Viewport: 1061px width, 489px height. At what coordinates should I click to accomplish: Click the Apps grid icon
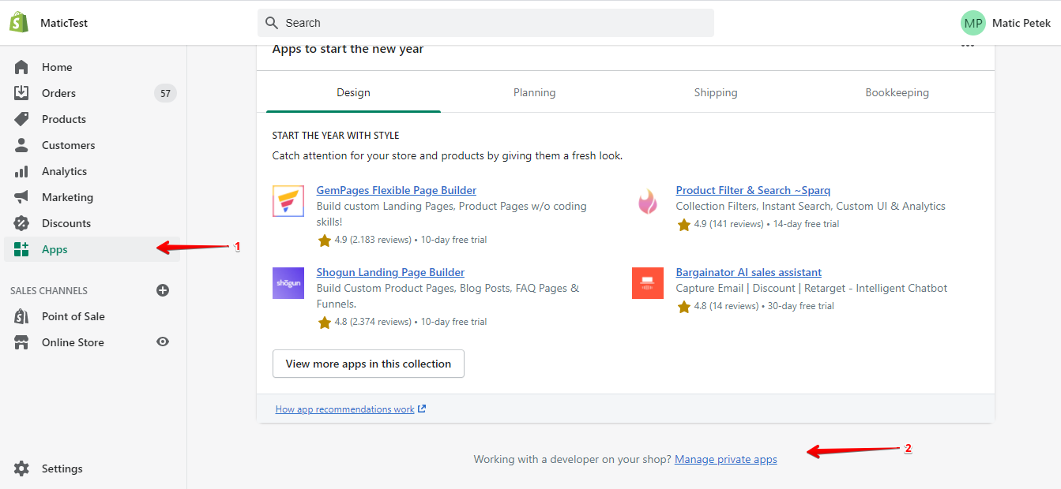point(21,249)
